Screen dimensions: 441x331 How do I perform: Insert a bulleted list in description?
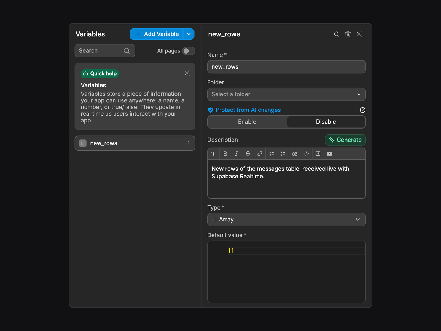click(x=271, y=154)
